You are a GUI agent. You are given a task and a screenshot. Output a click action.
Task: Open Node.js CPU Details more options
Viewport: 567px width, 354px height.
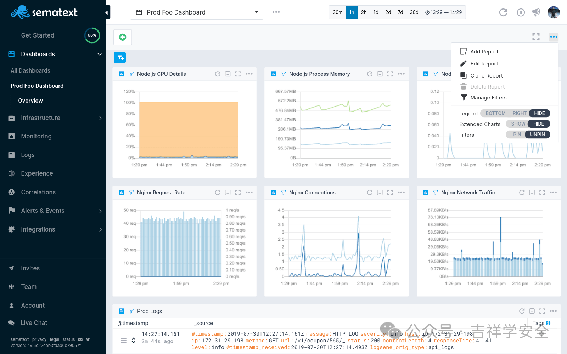249,74
